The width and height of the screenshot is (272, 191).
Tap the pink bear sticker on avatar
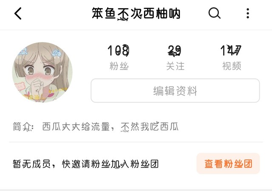pyautogui.click(x=19, y=86)
